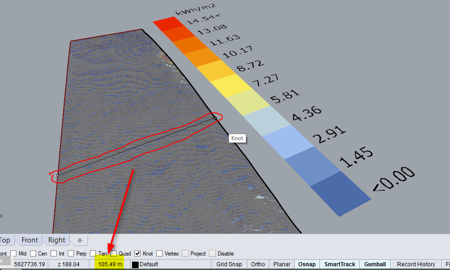The height and width of the screenshot is (270, 450).
Task: Click the kWh/m2 legend title text
Action: coord(195,9)
